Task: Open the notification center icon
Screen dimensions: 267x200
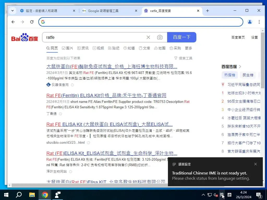Action: (x=259, y=195)
